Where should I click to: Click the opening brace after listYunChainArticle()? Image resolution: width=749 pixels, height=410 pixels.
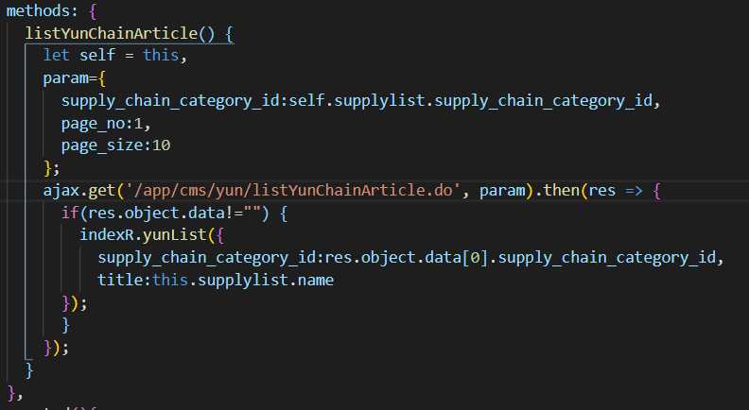[229, 34]
